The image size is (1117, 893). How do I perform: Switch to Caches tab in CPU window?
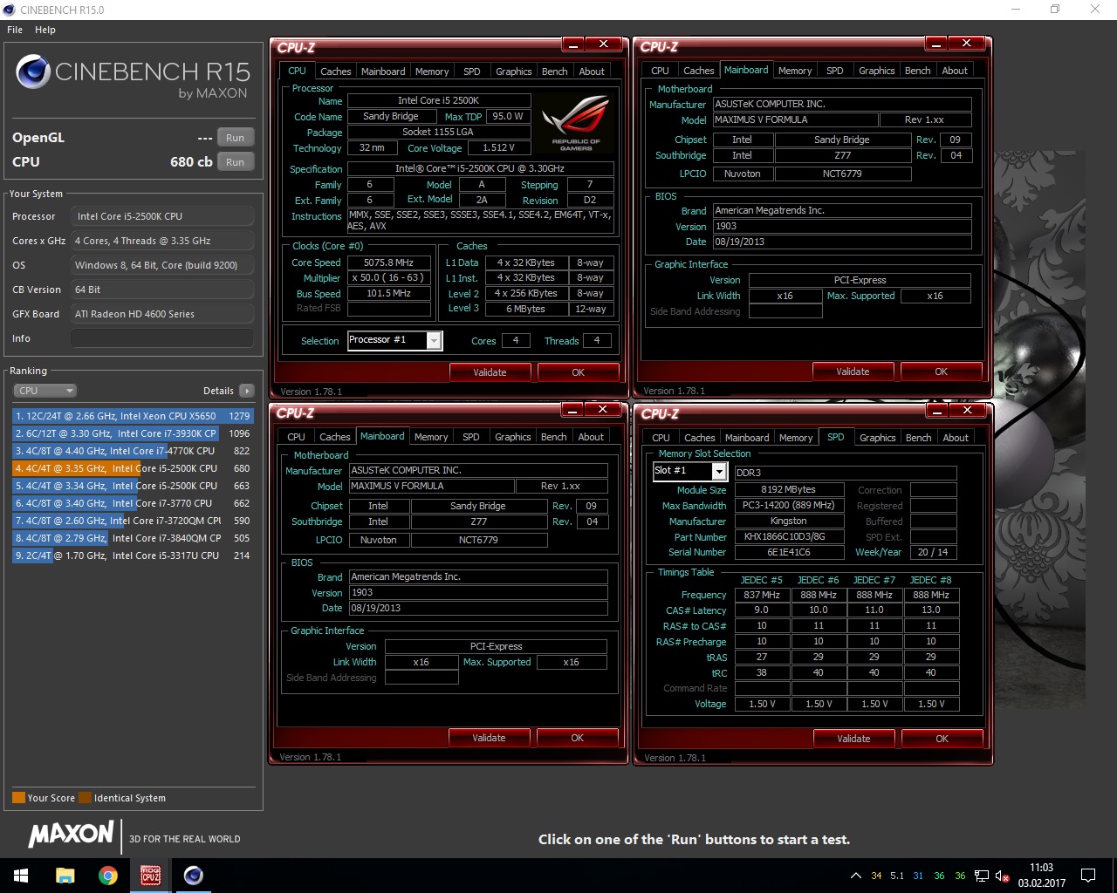pyautogui.click(x=335, y=72)
